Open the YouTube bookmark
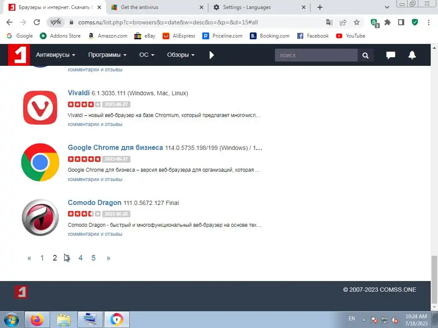Viewport: 438px width, 328px height. click(351, 36)
